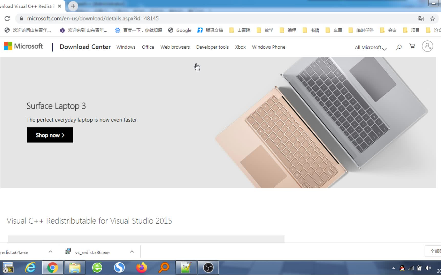Open File Explorer from the taskbar

(75, 268)
